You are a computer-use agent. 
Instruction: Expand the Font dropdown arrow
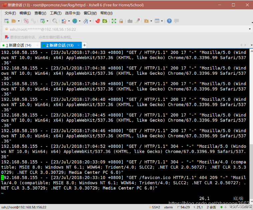pyautogui.click(x=90, y=21)
